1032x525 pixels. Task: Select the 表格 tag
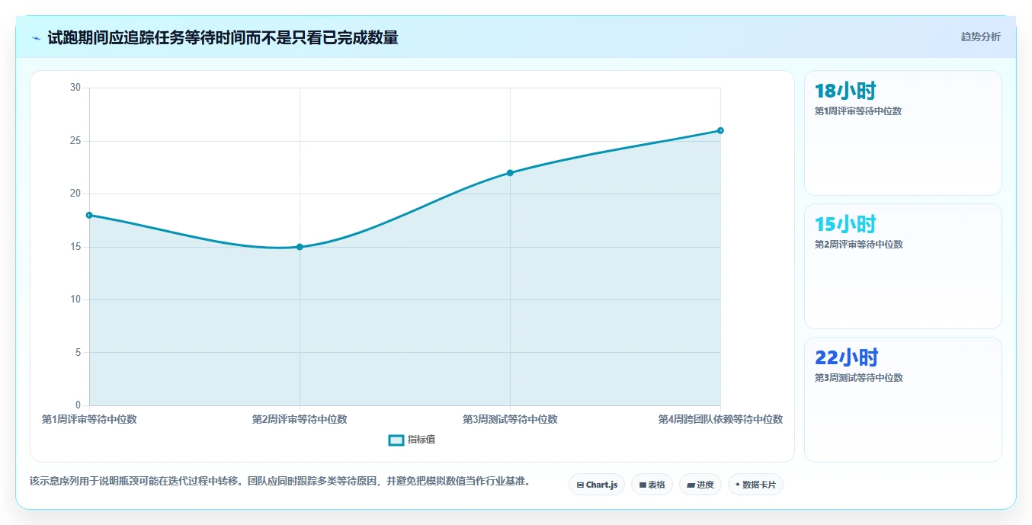click(652, 485)
